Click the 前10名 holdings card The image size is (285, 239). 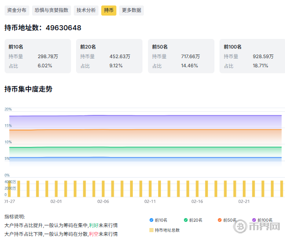(x=38, y=56)
